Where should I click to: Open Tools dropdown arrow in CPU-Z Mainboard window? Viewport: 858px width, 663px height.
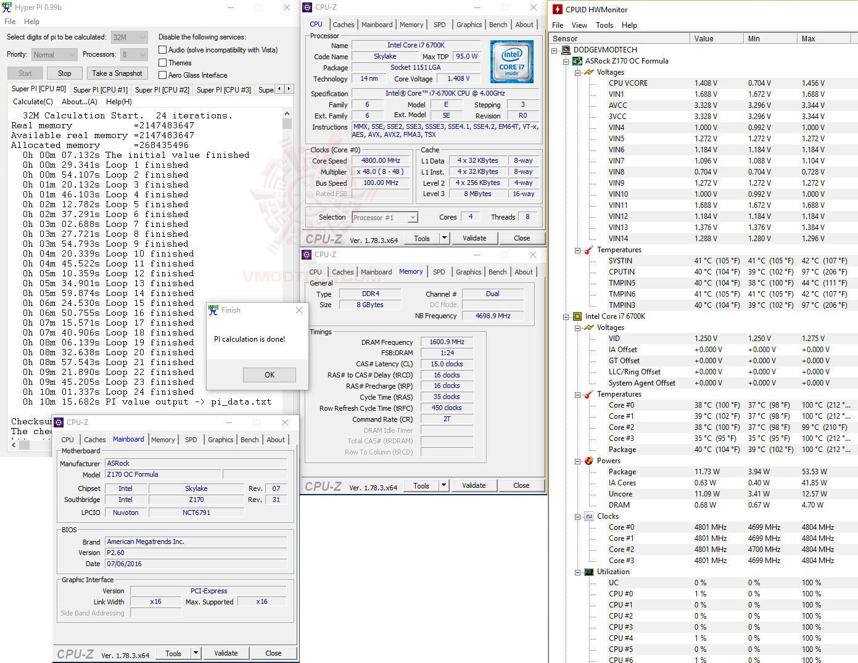pyautogui.click(x=196, y=653)
